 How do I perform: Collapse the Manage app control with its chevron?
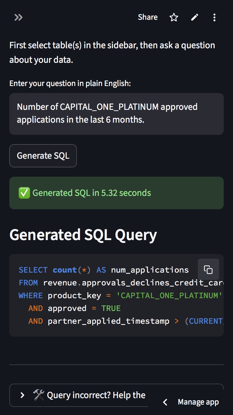tap(165, 402)
